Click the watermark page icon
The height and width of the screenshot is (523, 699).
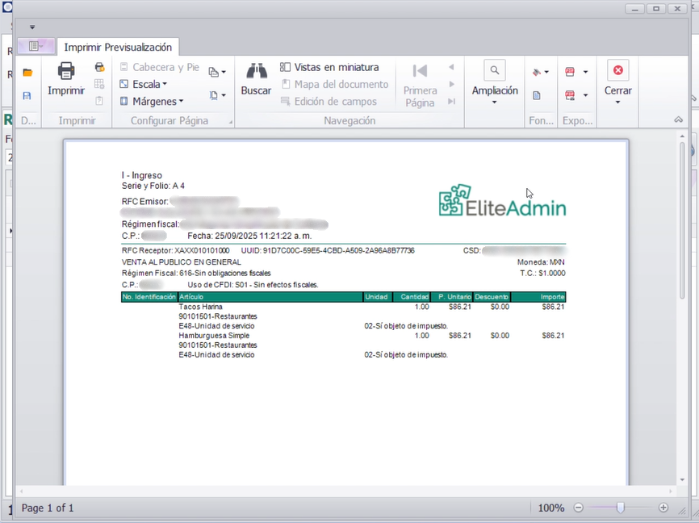click(537, 95)
